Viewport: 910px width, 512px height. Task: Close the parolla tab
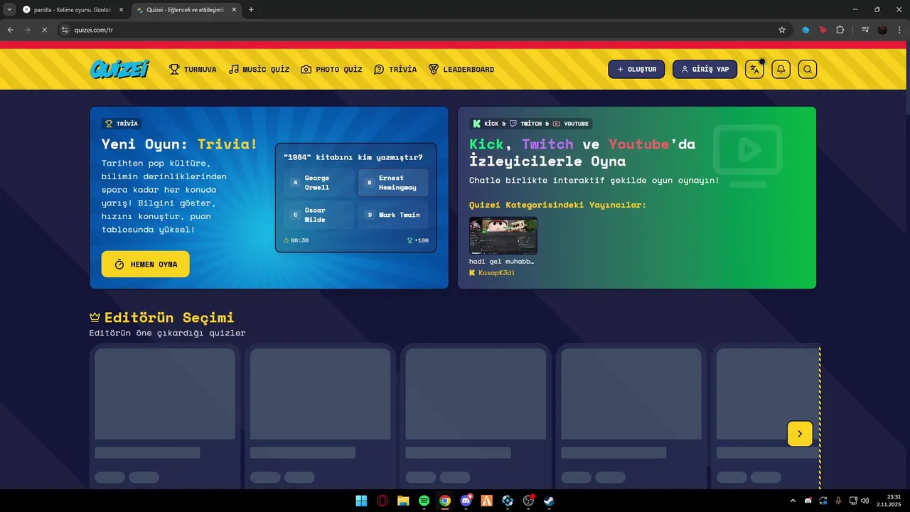121,9
